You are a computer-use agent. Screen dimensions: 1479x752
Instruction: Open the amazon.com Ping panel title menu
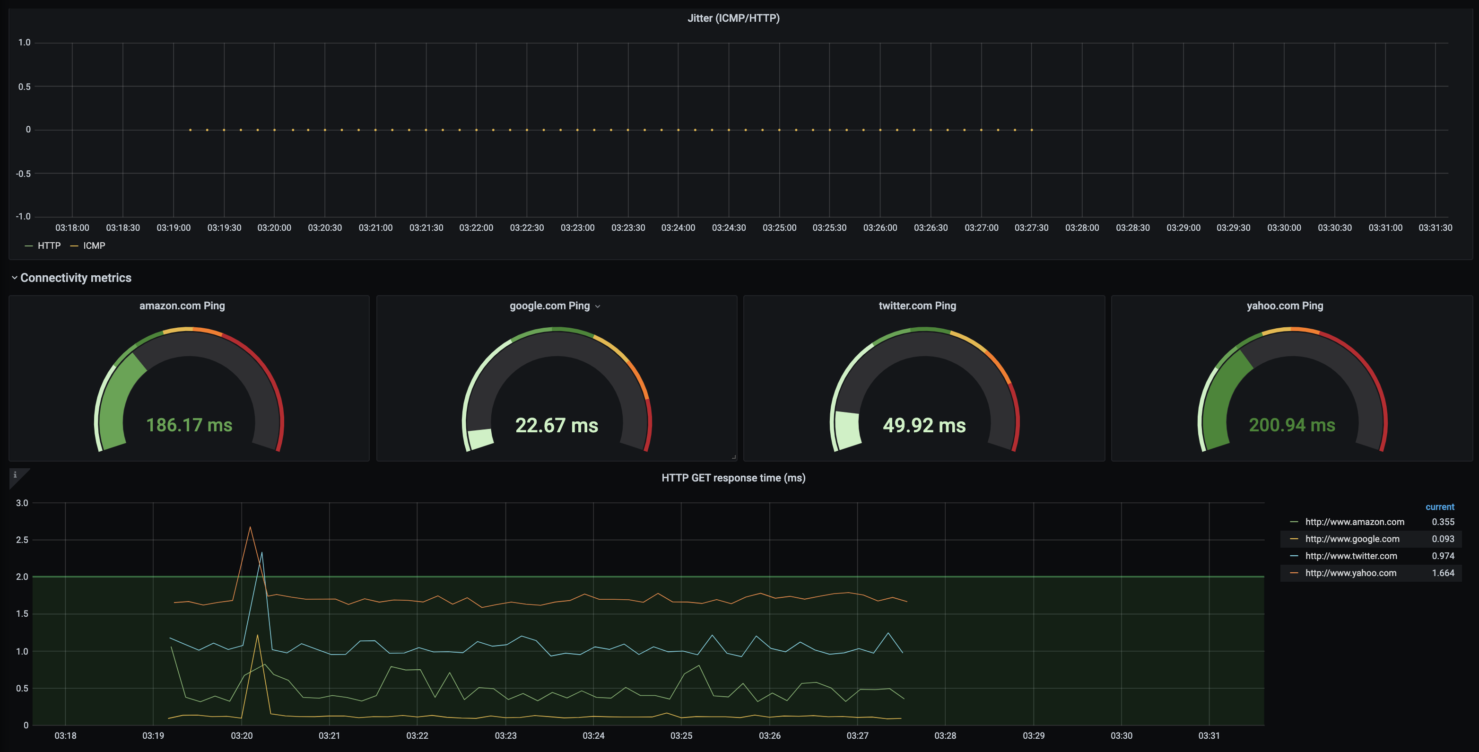(182, 306)
